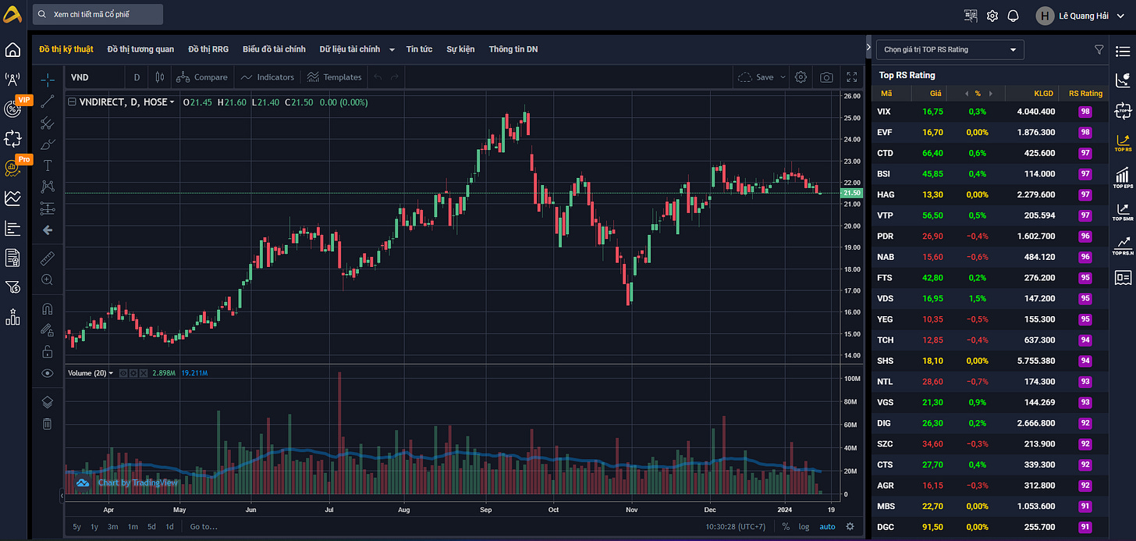Screen dimensions: 1136x541
Task: Select the pitchfork drawing tool
Action: click(x=48, y=123)
